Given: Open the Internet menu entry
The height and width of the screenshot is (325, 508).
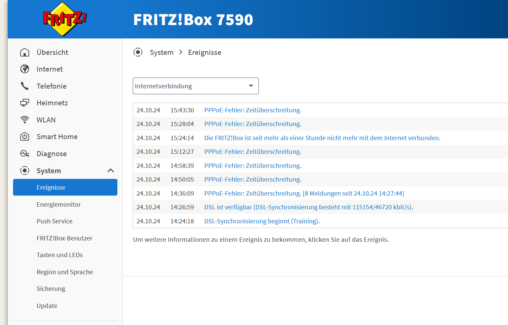Looking at the screenshot, I should (49, 69).
